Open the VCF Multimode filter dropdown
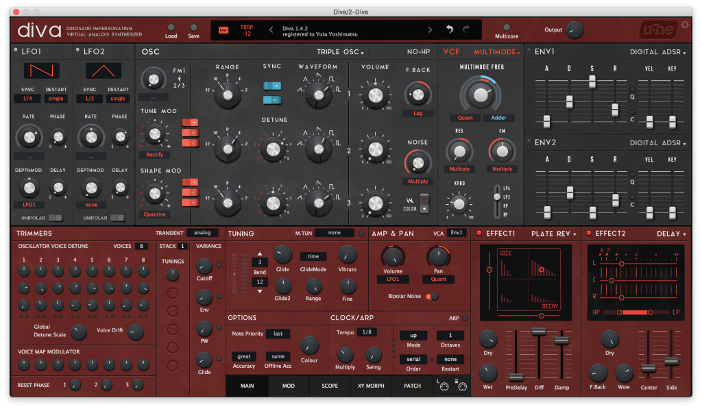Image resolution: width=702 pixels, height=409 pixels. 497,52
